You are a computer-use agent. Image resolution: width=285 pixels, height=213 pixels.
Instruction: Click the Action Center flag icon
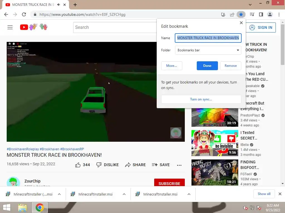[x=259, y=208]
